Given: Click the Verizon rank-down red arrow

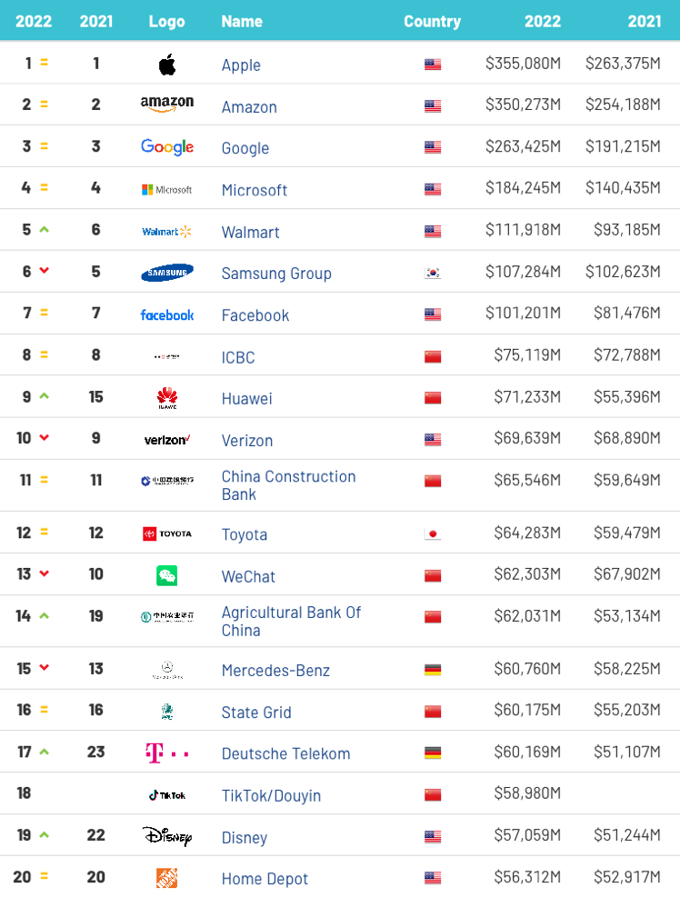Looking at the screenshot, I should [x=44, y=439].
